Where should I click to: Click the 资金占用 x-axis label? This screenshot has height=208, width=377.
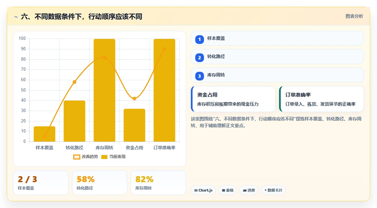134,148
